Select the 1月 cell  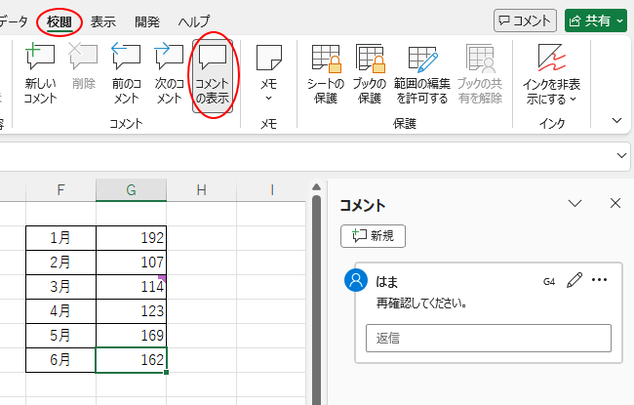60,238
